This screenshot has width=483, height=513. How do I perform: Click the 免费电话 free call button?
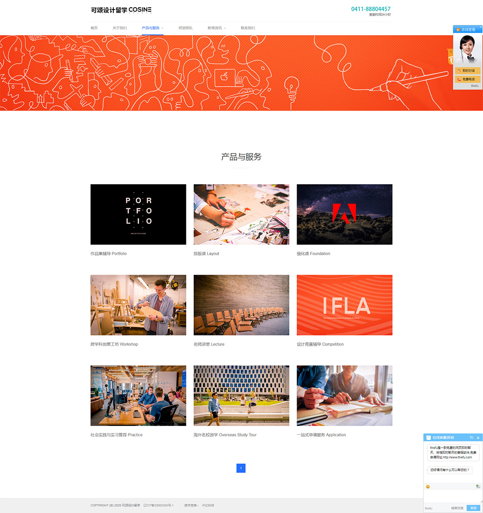click(468, 79)
